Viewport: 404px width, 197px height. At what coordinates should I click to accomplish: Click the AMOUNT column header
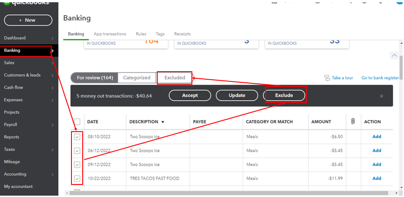click(x=321, y=122)
